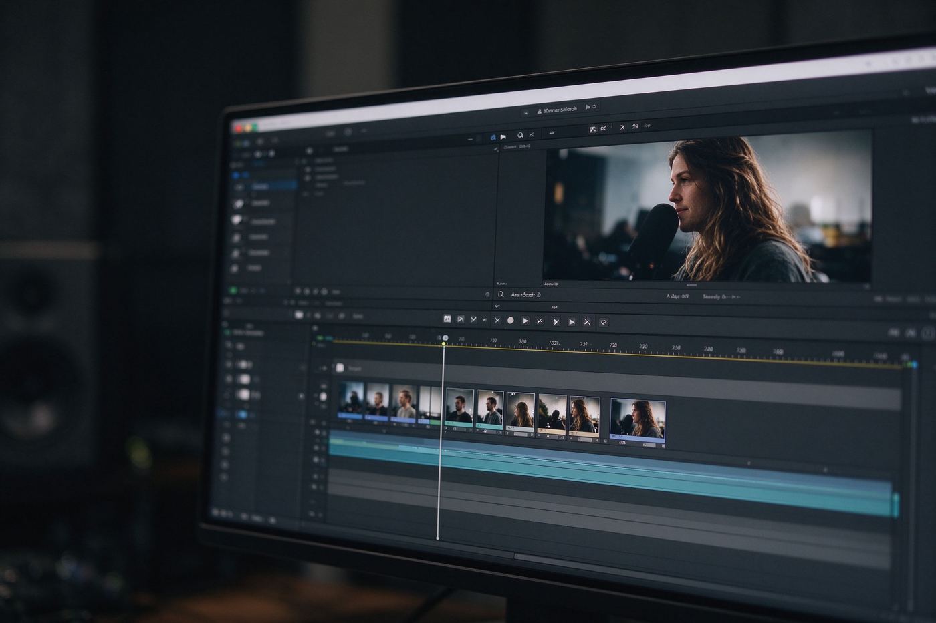Click the green macOS window button
Screen dimensions: 936x623
[254, 127]
